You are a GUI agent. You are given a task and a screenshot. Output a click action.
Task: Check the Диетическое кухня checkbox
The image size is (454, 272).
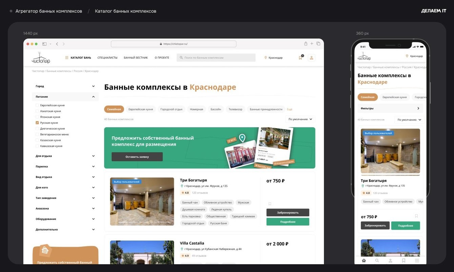tap(37, 129)
